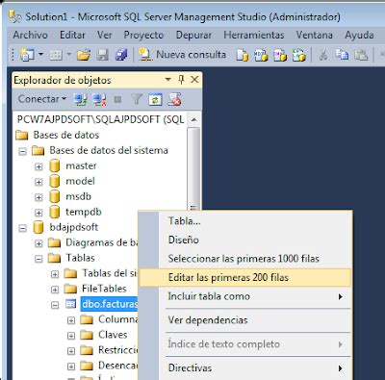Click the Filter funnel icon
The height and width of the screenshot is (380, 385).
click(137, 99)
